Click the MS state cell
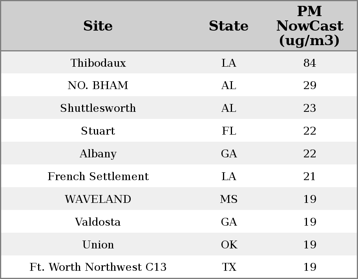 pos(228,199)
